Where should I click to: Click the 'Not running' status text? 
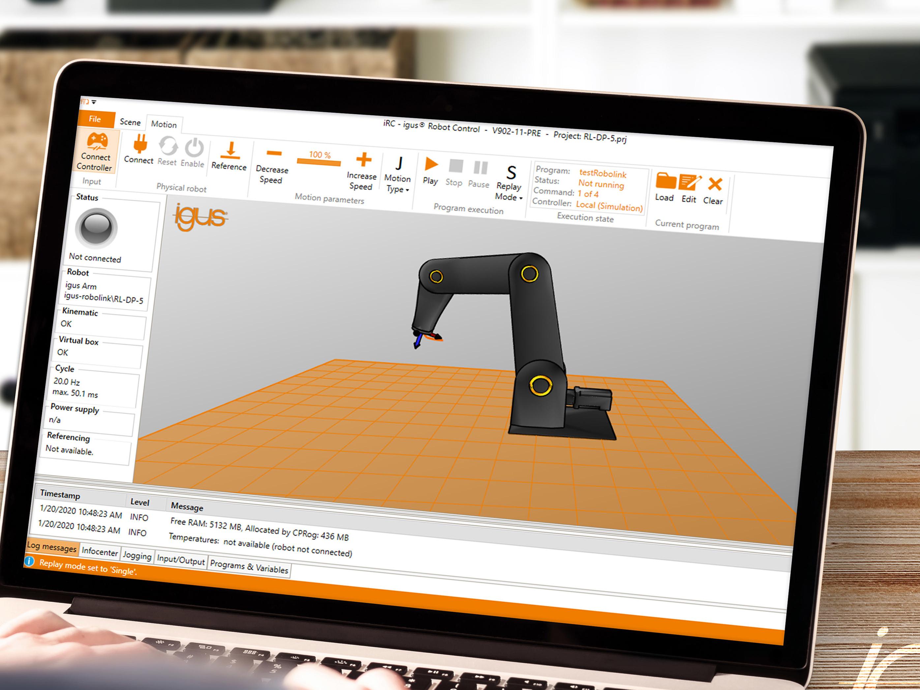[x=601, y=184]
